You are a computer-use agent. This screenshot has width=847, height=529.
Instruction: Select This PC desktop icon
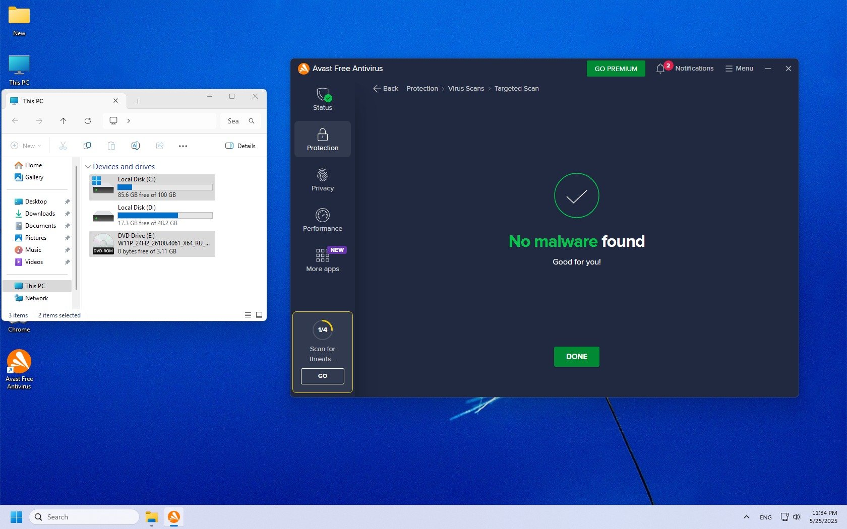click(x=19, y=70)
